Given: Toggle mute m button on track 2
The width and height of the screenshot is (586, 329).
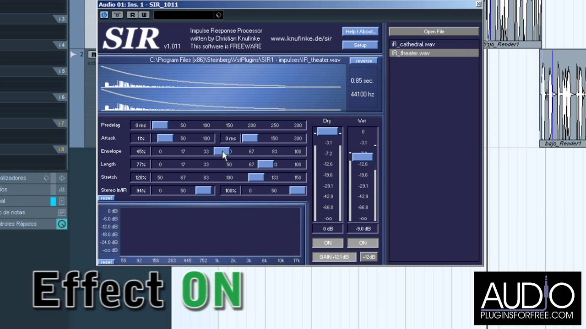Looking at the screenshot, I should 93,54.
